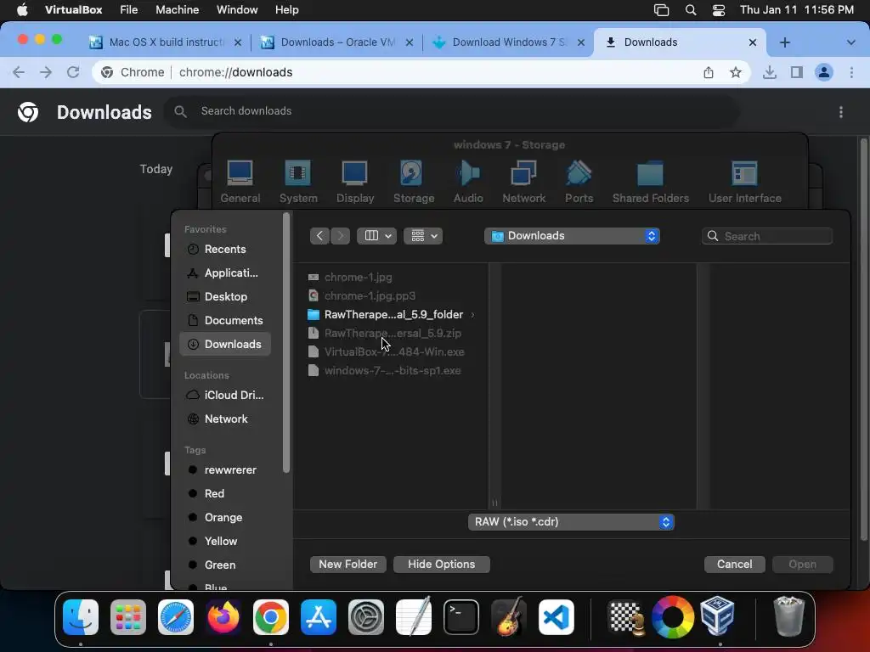Open Ports settings icon
This screenshot has height=652, width=870.
click(x=579, y=182)
